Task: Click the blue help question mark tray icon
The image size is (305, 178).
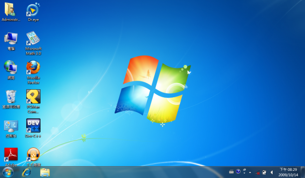Action: point(238,171)
